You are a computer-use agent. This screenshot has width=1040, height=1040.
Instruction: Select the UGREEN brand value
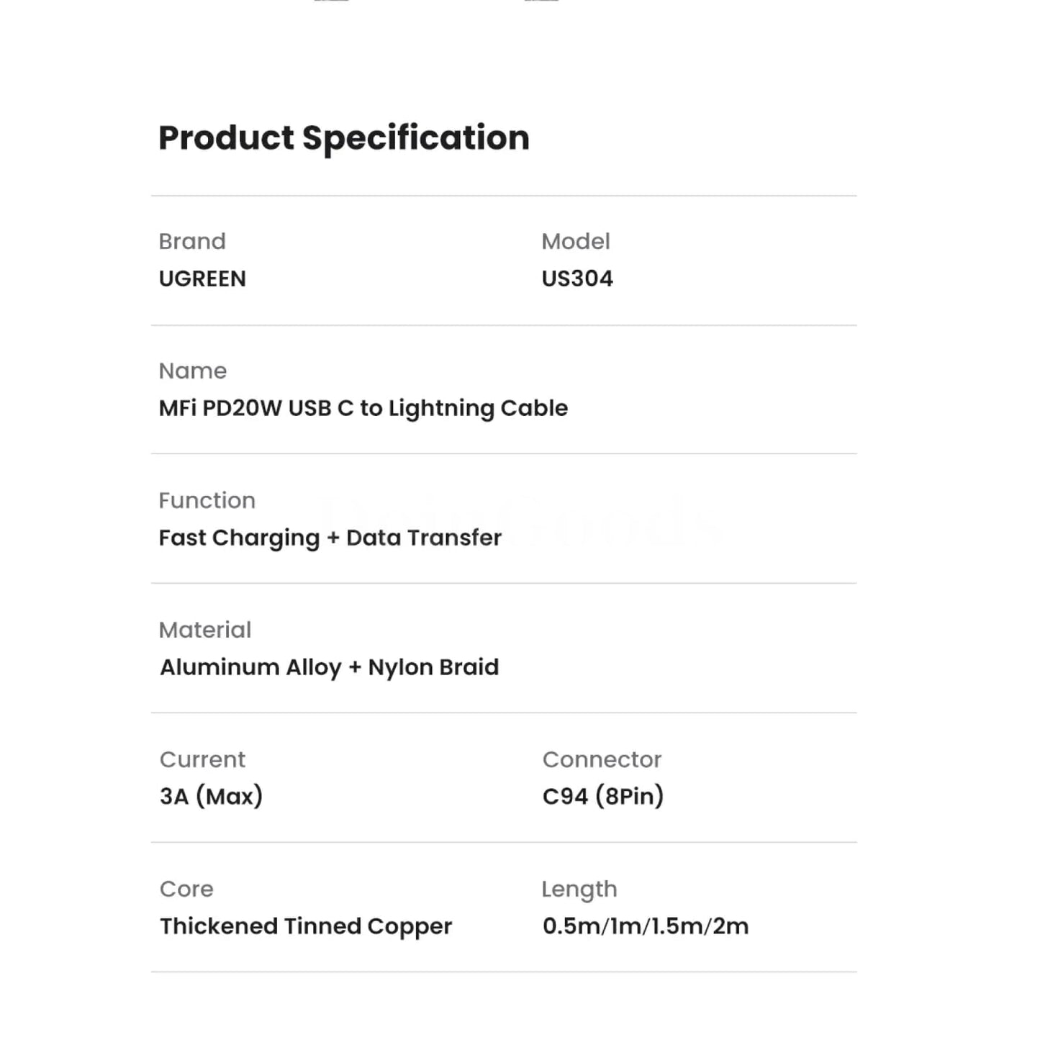(202, 279)
